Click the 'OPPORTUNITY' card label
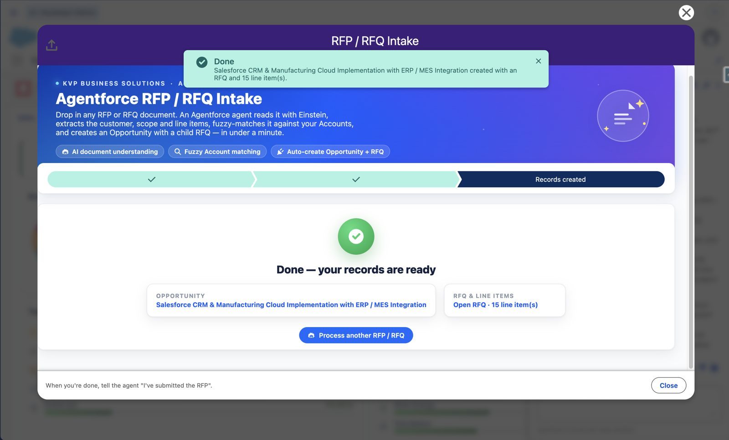 click(180, 296)
